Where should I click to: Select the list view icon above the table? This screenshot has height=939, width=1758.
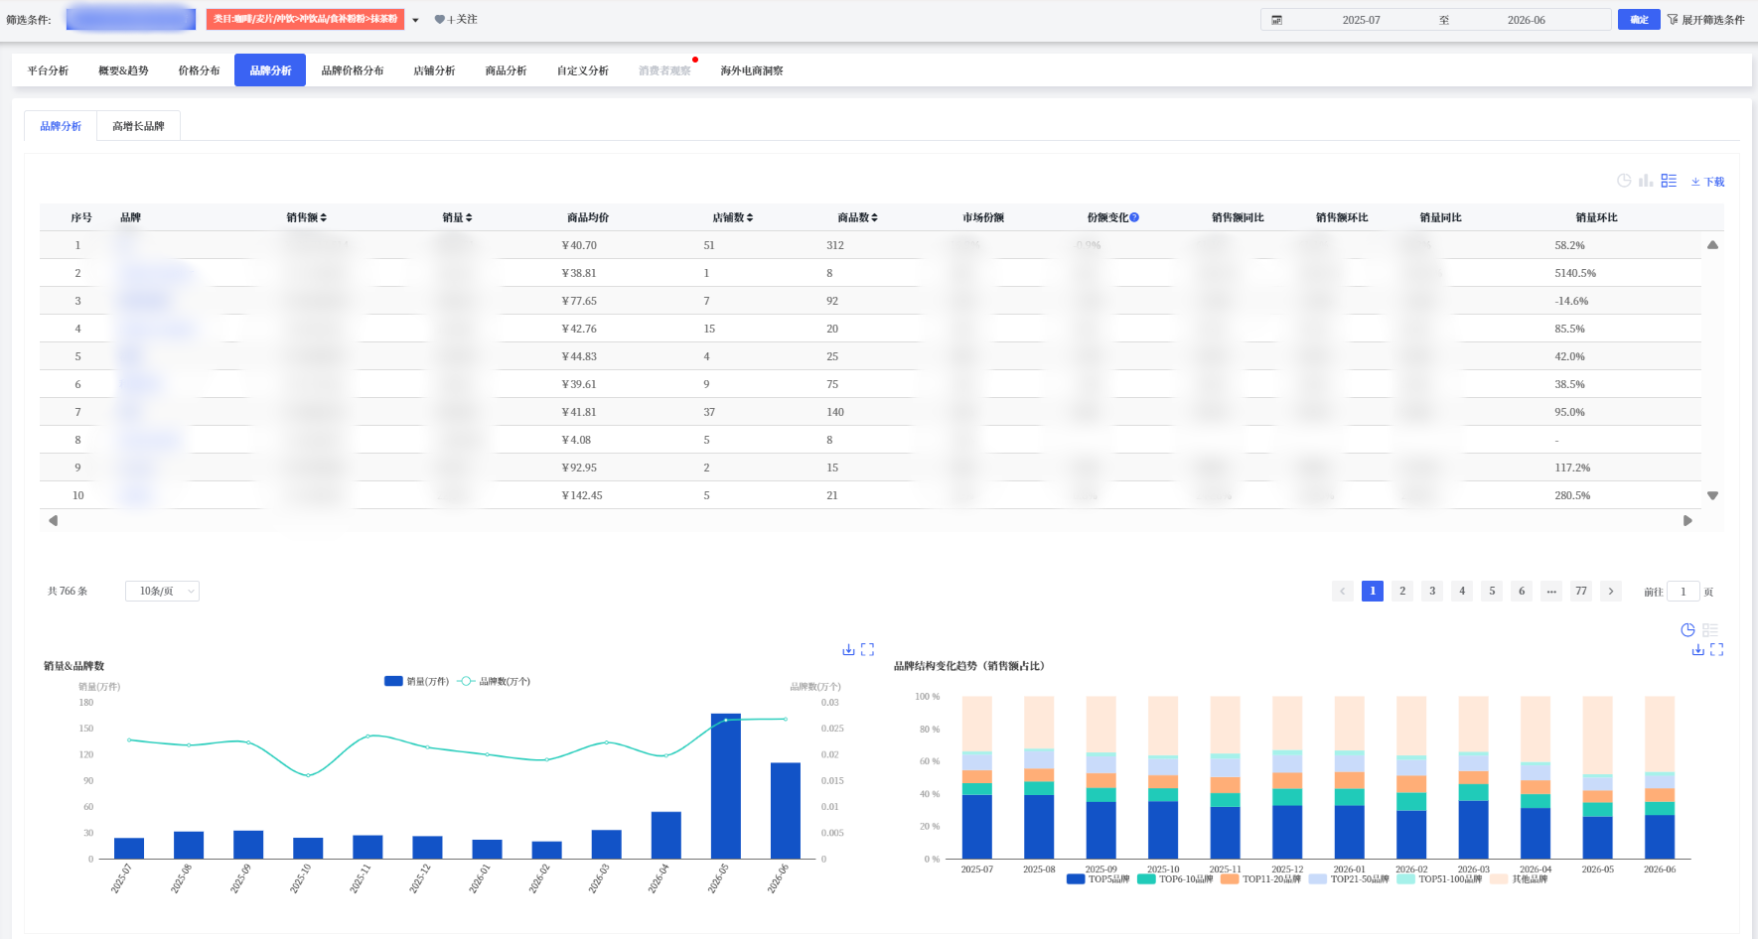tap(1669, 181)
